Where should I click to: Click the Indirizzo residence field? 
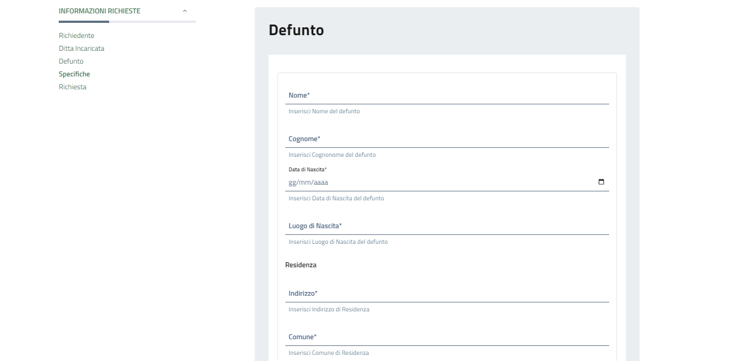point(446,293)
